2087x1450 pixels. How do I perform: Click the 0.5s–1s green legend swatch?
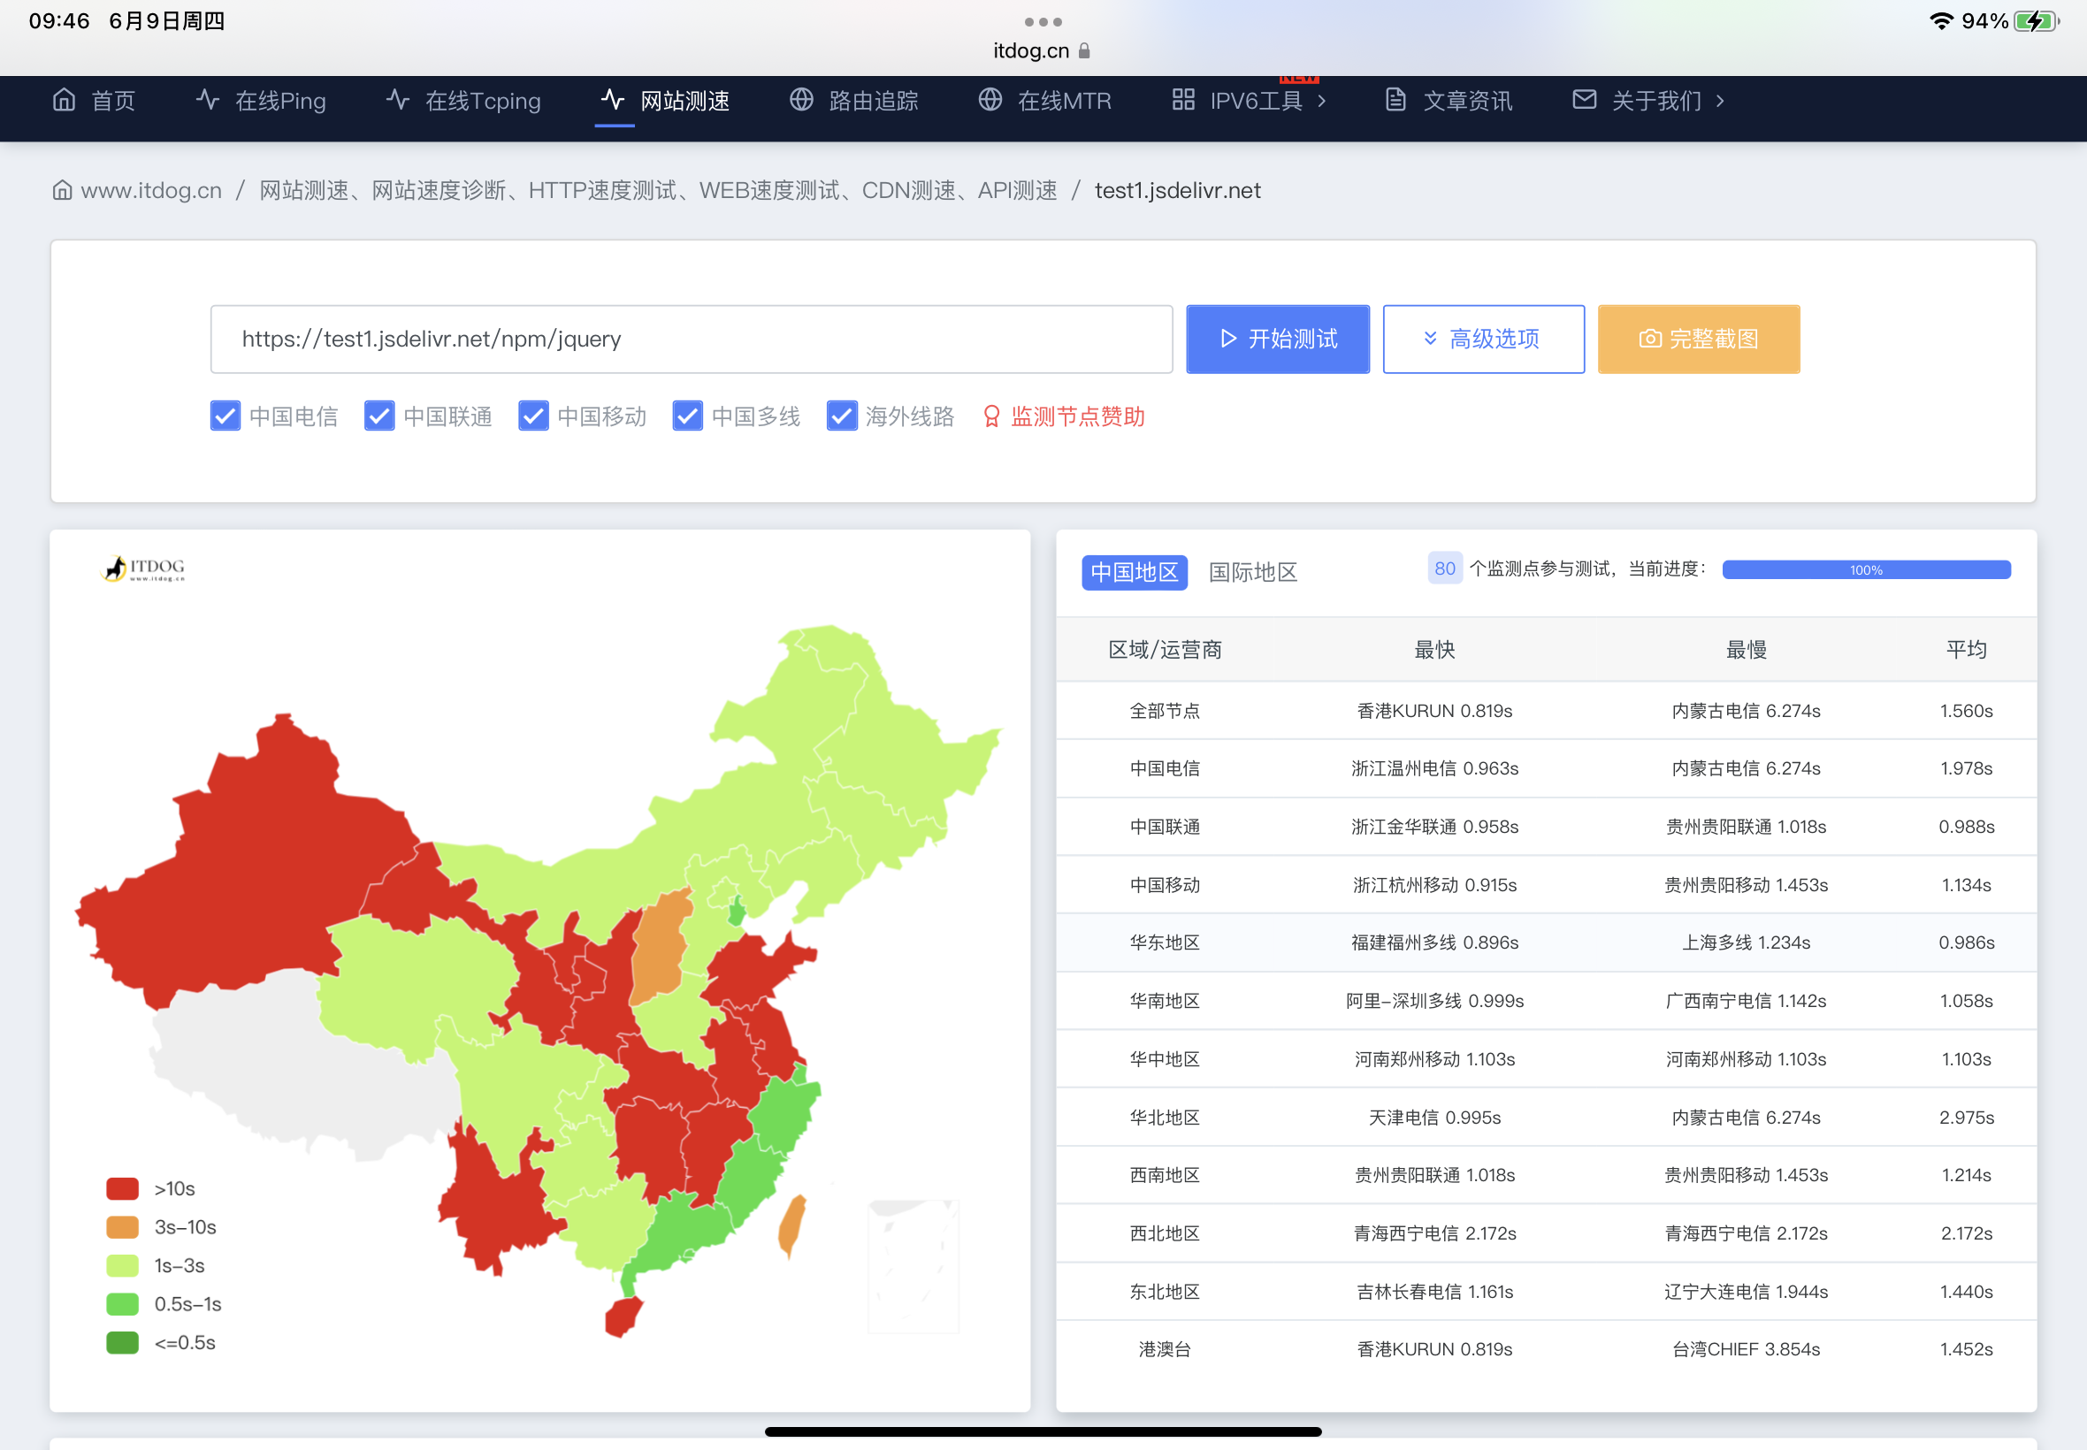(122, 1304)
